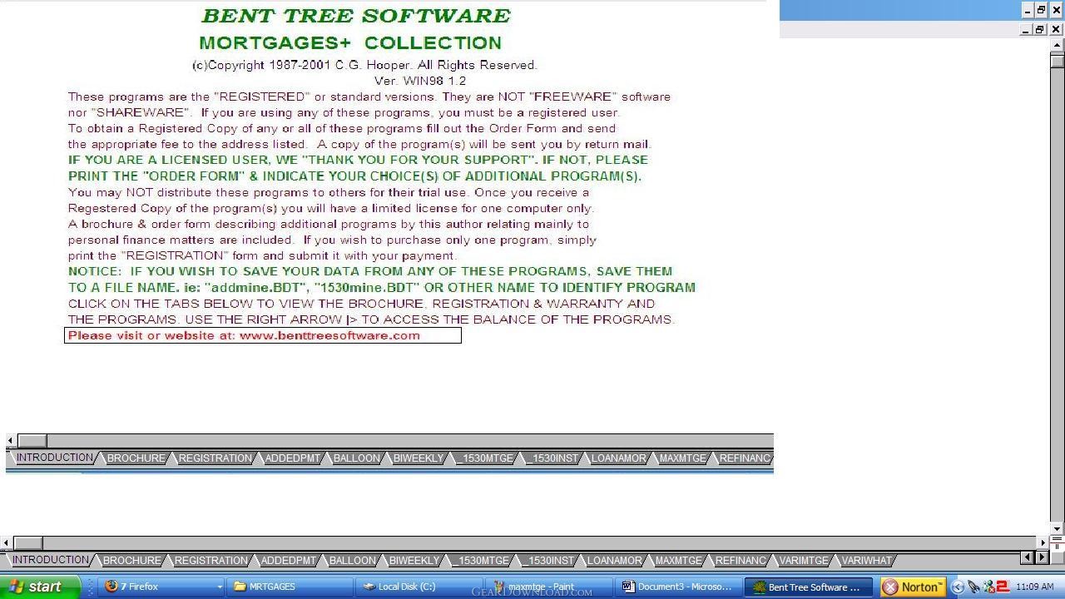1065x599 pixels.
Task: Select BROCHURE tab in upper inner tab strip
Action: 136,458
